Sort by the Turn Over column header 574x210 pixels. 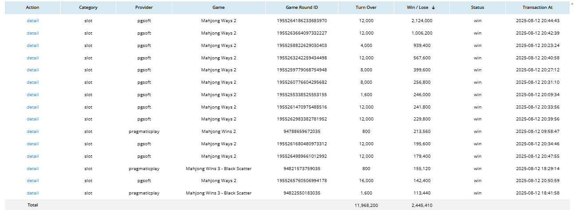(x=366, y=8)
